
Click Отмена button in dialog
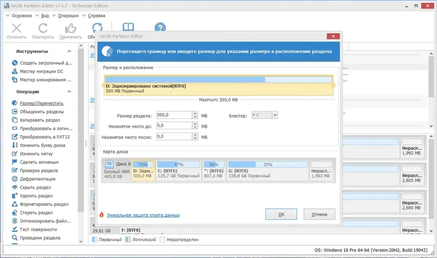tap(320, 214)
